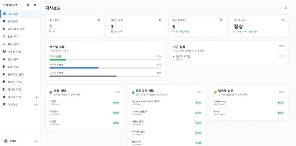Click the theme toggle icon beside 그누보드7
This screenshot has height=146, width=296.
(28, 5)
